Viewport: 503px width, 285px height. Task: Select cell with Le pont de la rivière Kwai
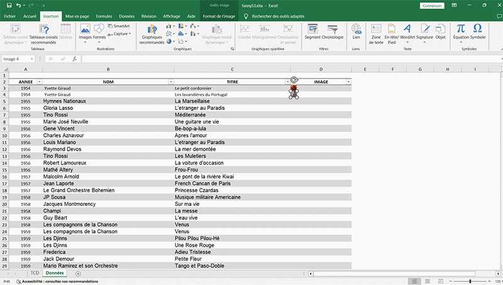pyautogui.click(x=232, y=177)
